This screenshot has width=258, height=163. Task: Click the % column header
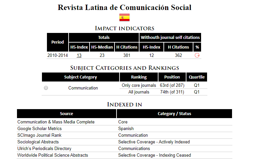pyautogui.click(x=197, y=47)
